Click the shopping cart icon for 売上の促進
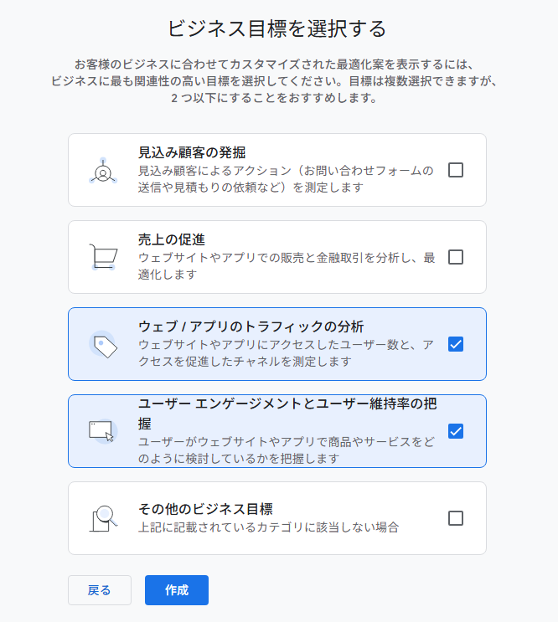The image size is (558, 622). [103, 257]
